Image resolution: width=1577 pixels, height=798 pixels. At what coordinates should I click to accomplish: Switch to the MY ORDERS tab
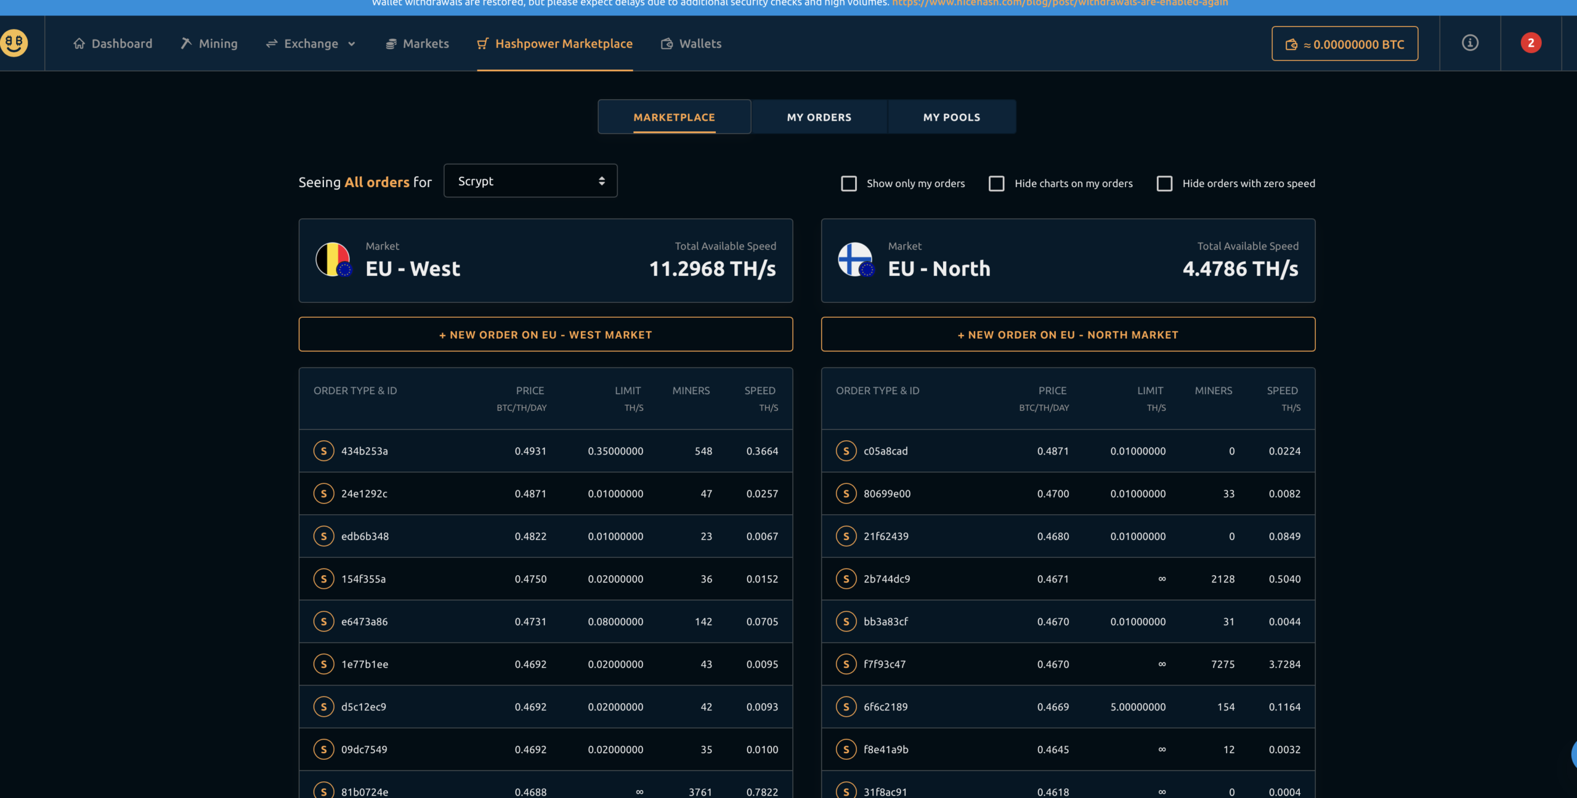pyautogui.click(x=819, y=117)
